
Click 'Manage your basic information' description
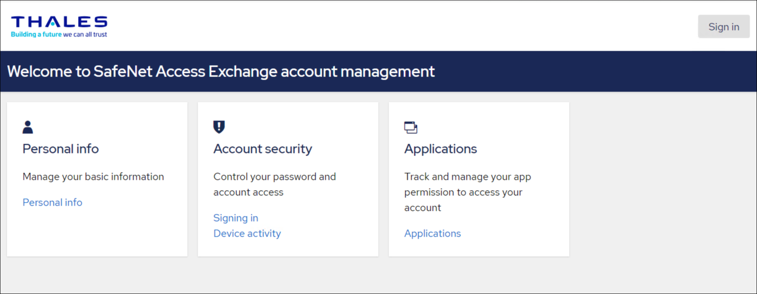pyautogui.click(x=93, y=177)
